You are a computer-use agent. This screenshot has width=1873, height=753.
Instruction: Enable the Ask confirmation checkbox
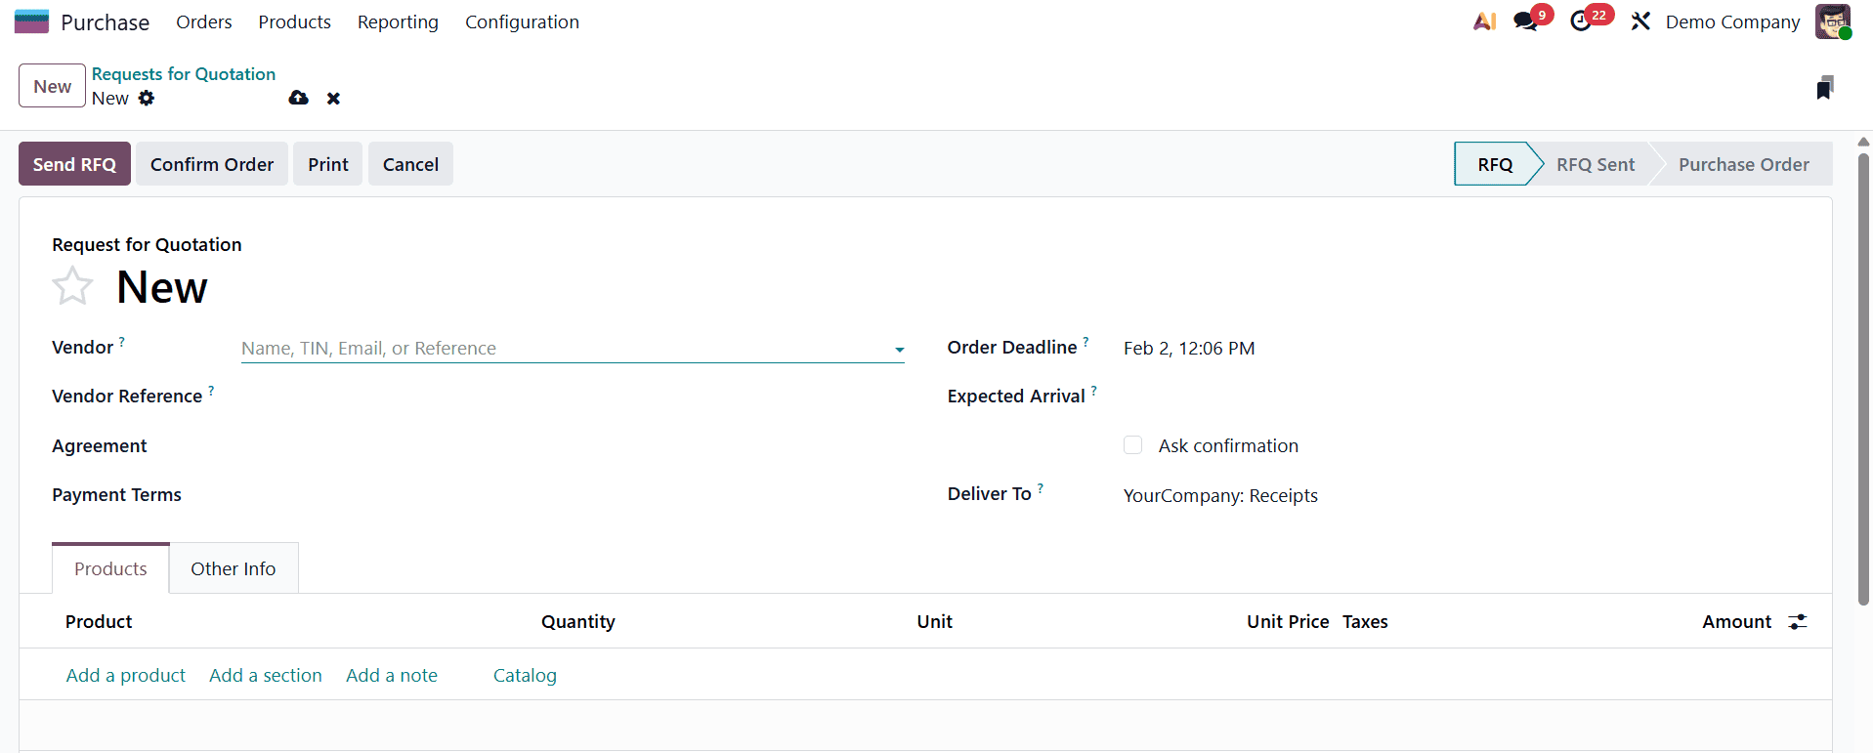click(1132, 444)
